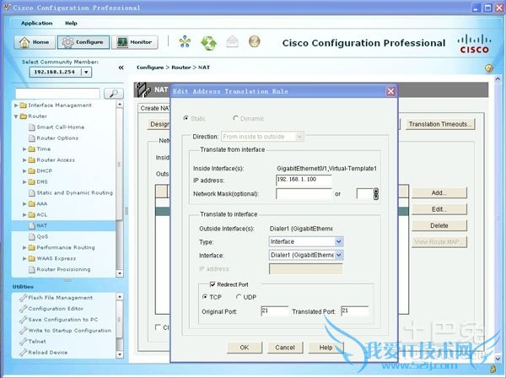Select the UDP radio button
Image resolution: width=506 pixels, height=378 pixels.
tap(239, 297)
